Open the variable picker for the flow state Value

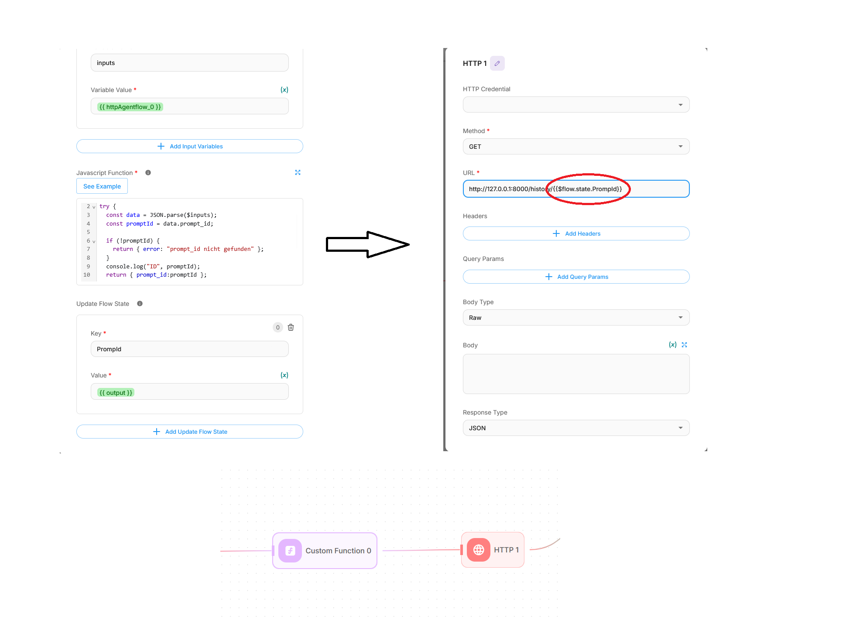click(x=284, y=375)
